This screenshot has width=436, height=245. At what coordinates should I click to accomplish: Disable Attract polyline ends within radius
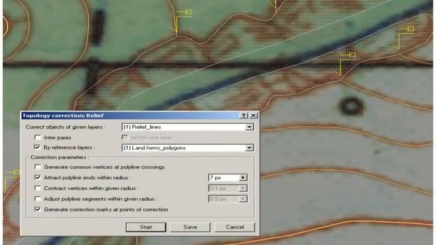(37, 178)
